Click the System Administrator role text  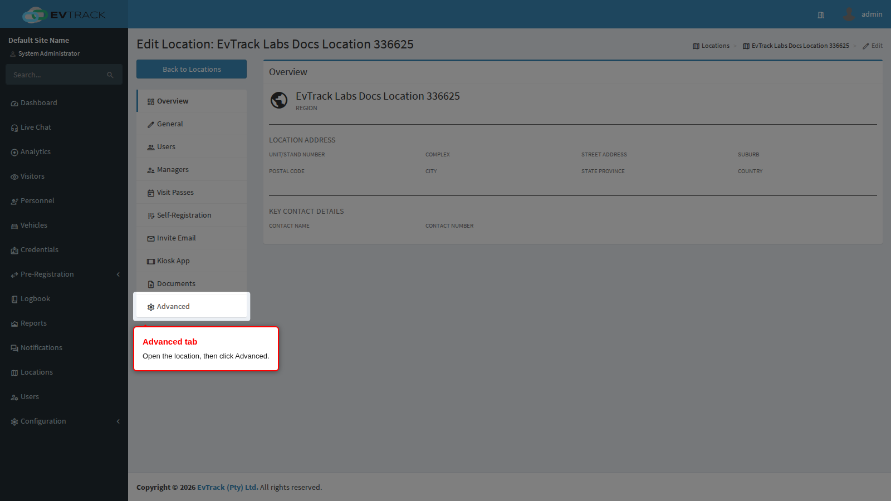[49, 53]
